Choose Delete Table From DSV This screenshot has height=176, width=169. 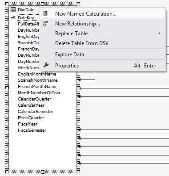(x=102, y=43)
